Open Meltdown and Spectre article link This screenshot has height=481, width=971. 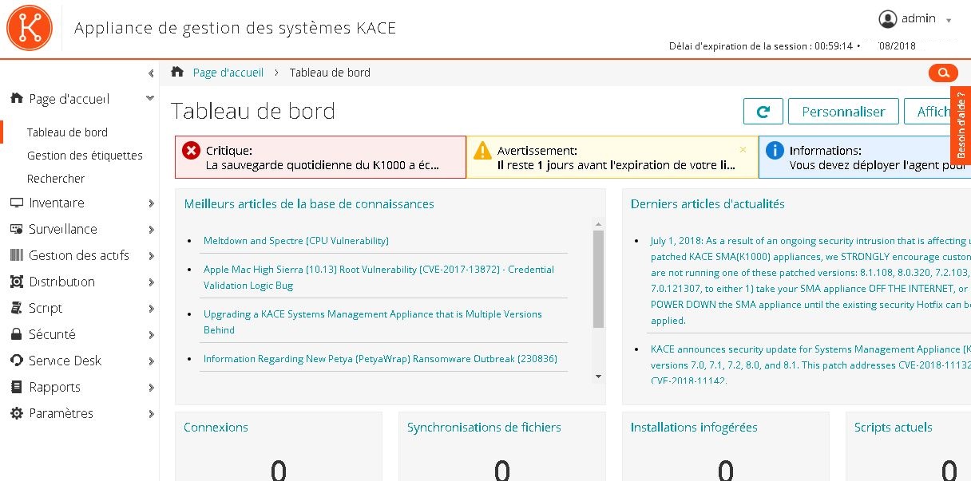[x=296, y=240]
